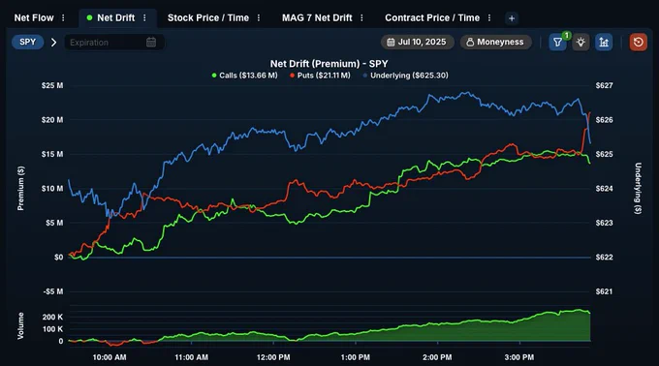Open Net Drift tab options menu

pos(144,18)
